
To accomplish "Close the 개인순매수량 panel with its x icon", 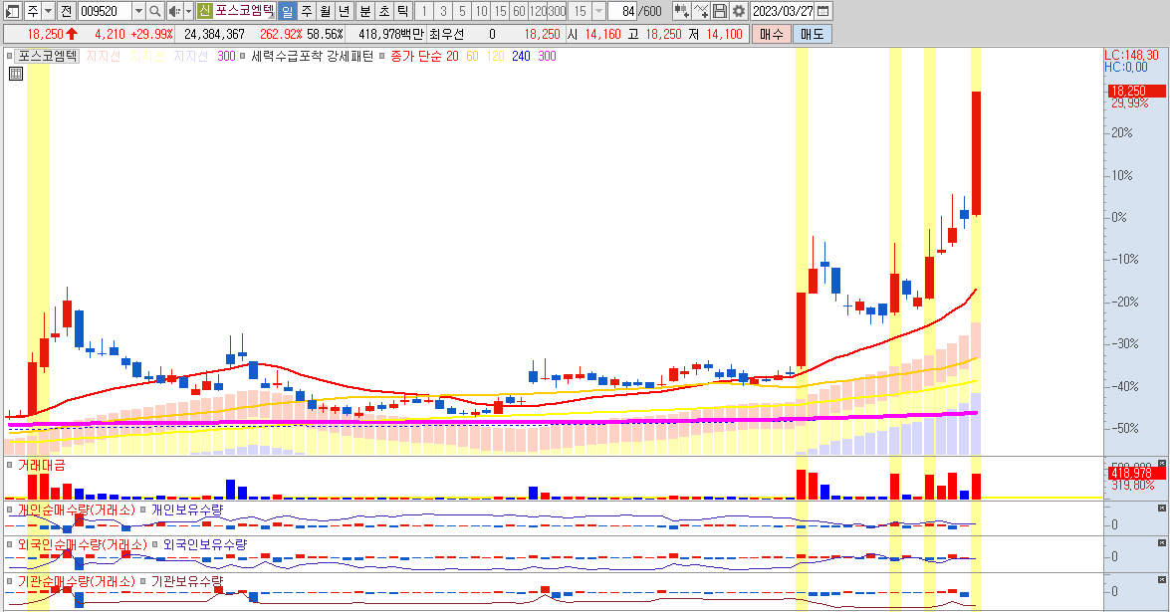I will (1161, 508).
